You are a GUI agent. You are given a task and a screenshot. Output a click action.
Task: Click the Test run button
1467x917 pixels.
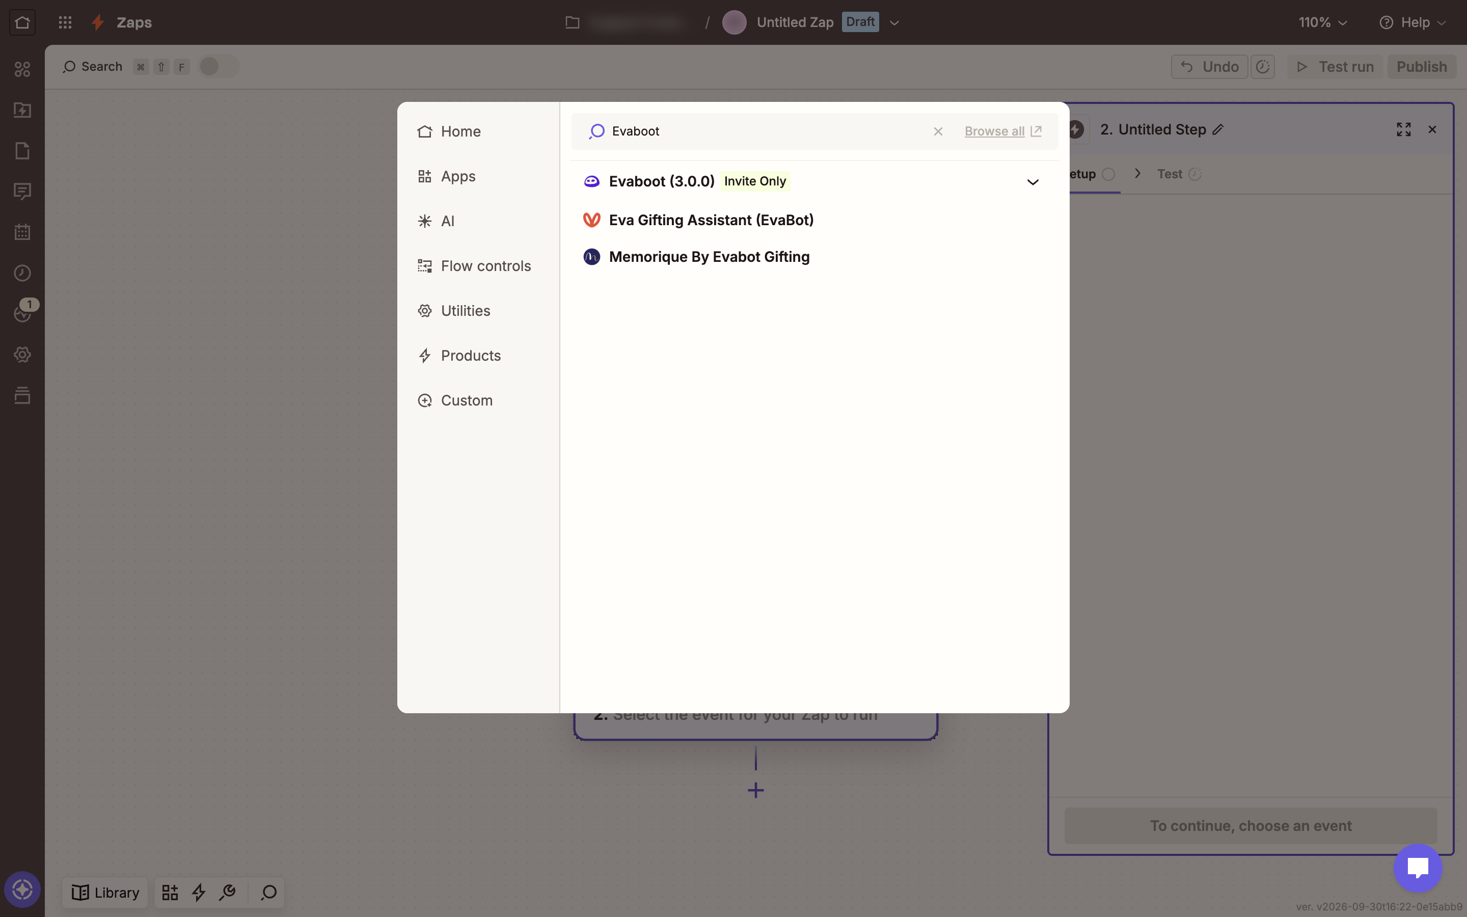point(1336,67)
